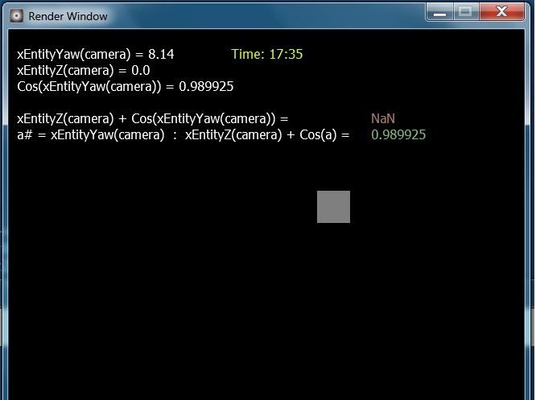Click the colon separator in the a# line
536x400 pixels.
coord(175,136)
